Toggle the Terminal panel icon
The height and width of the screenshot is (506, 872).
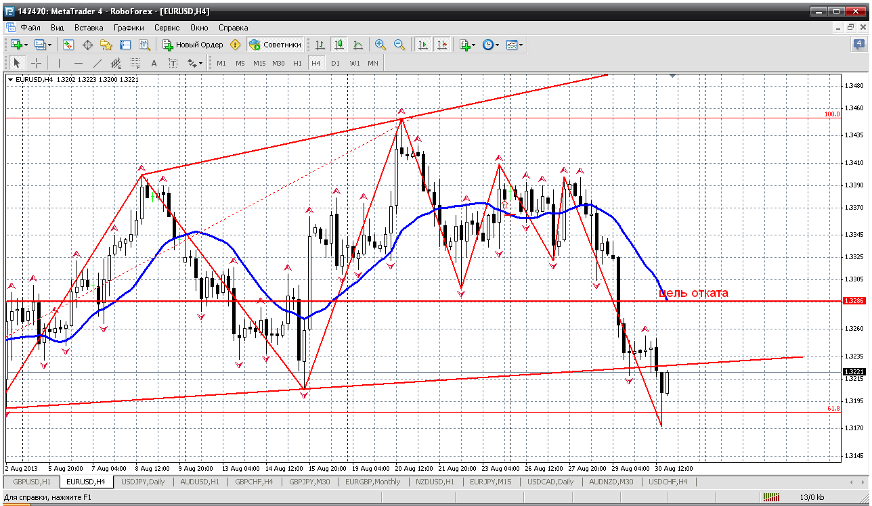coord(125,45)
